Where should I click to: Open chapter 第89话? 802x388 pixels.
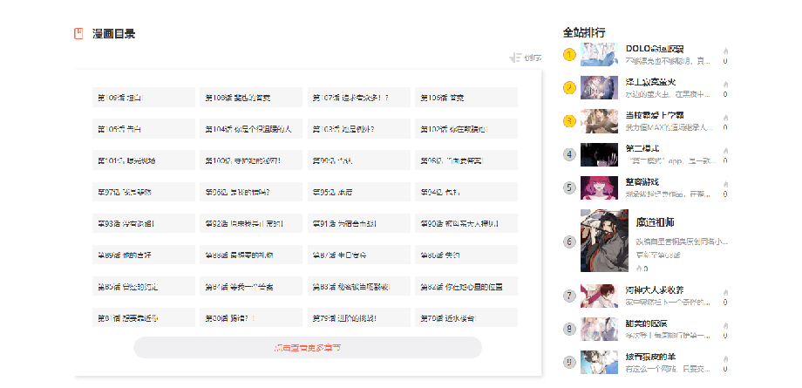(x=144, y=255)
